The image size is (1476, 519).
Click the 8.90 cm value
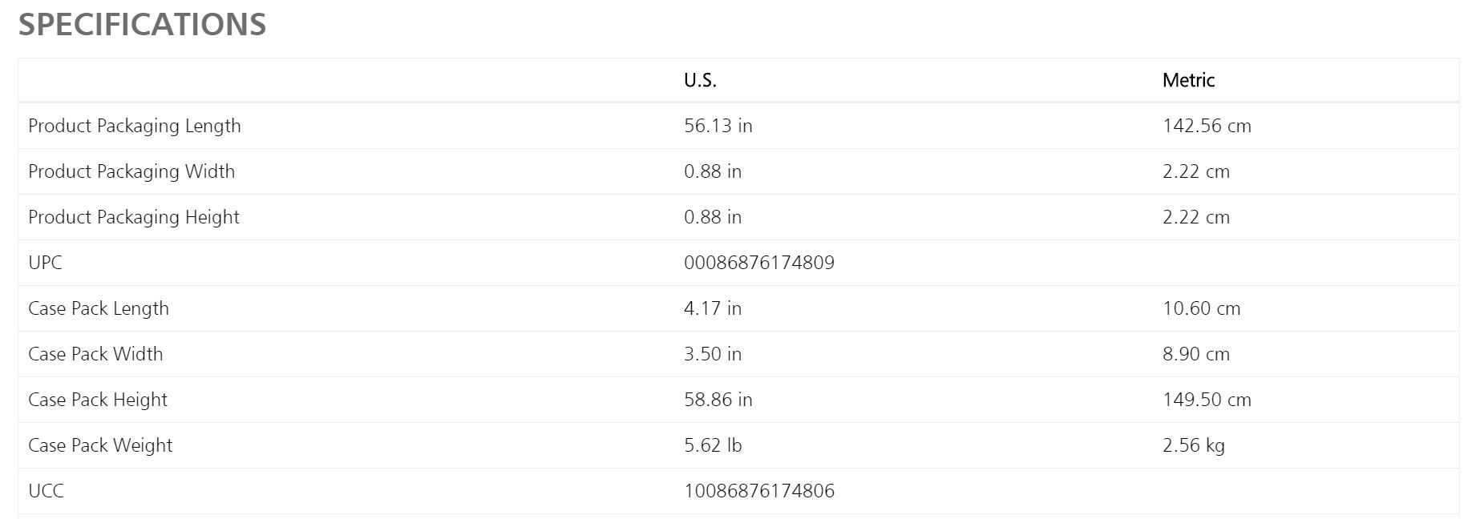tap(1196, 354)
